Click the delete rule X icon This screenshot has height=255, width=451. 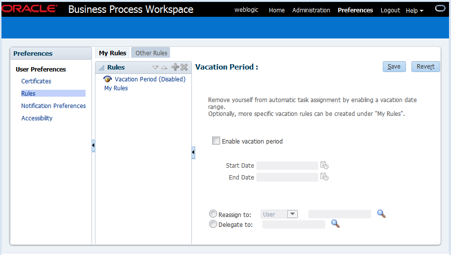pos(184,67)
